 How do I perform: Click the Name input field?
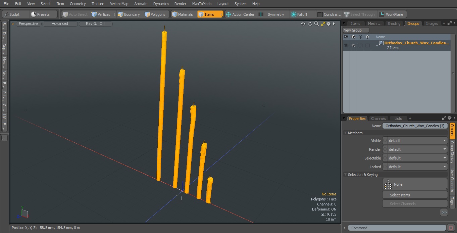(x=415, y=126)
